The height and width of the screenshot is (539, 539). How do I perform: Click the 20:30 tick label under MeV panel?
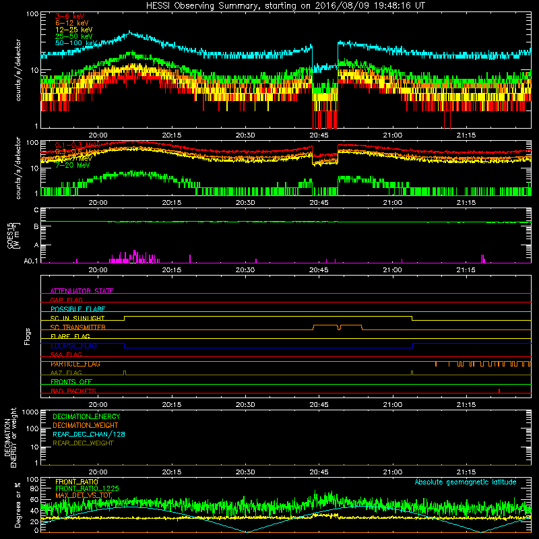245,203
